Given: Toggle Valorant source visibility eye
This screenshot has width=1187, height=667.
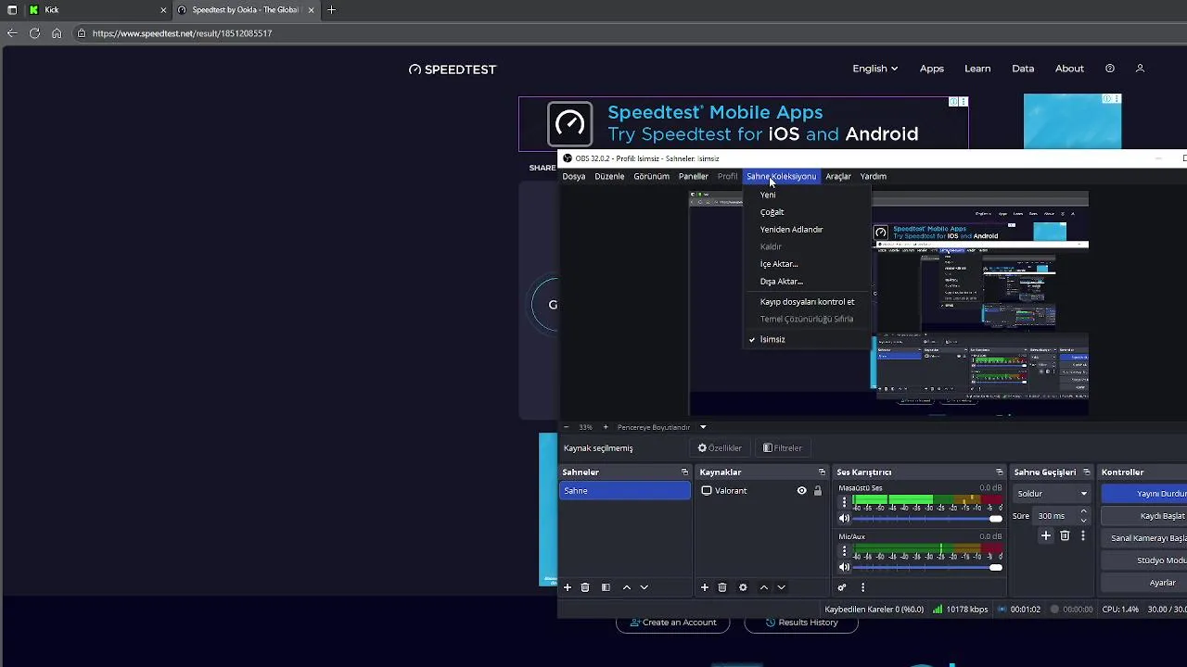Looking at the screenshot, I should [x=802, y=491].
